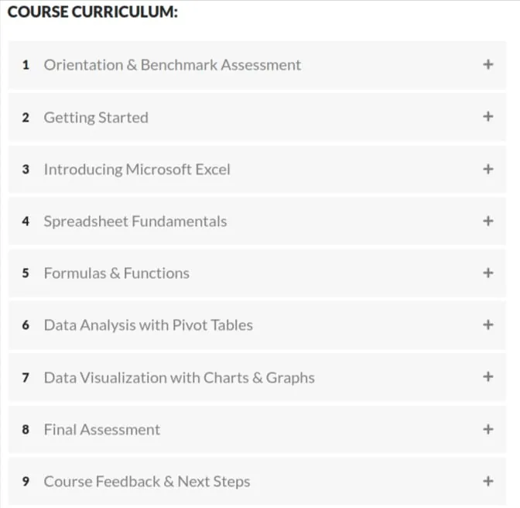Select the Getting Started section title

click(x=96, y=118)
